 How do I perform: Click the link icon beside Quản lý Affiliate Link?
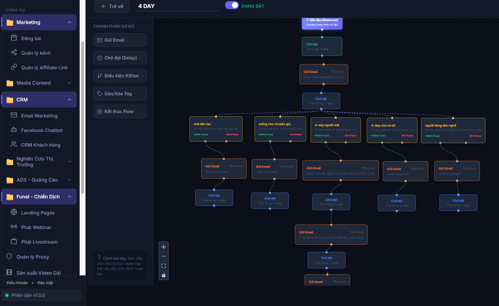point(14,67)
